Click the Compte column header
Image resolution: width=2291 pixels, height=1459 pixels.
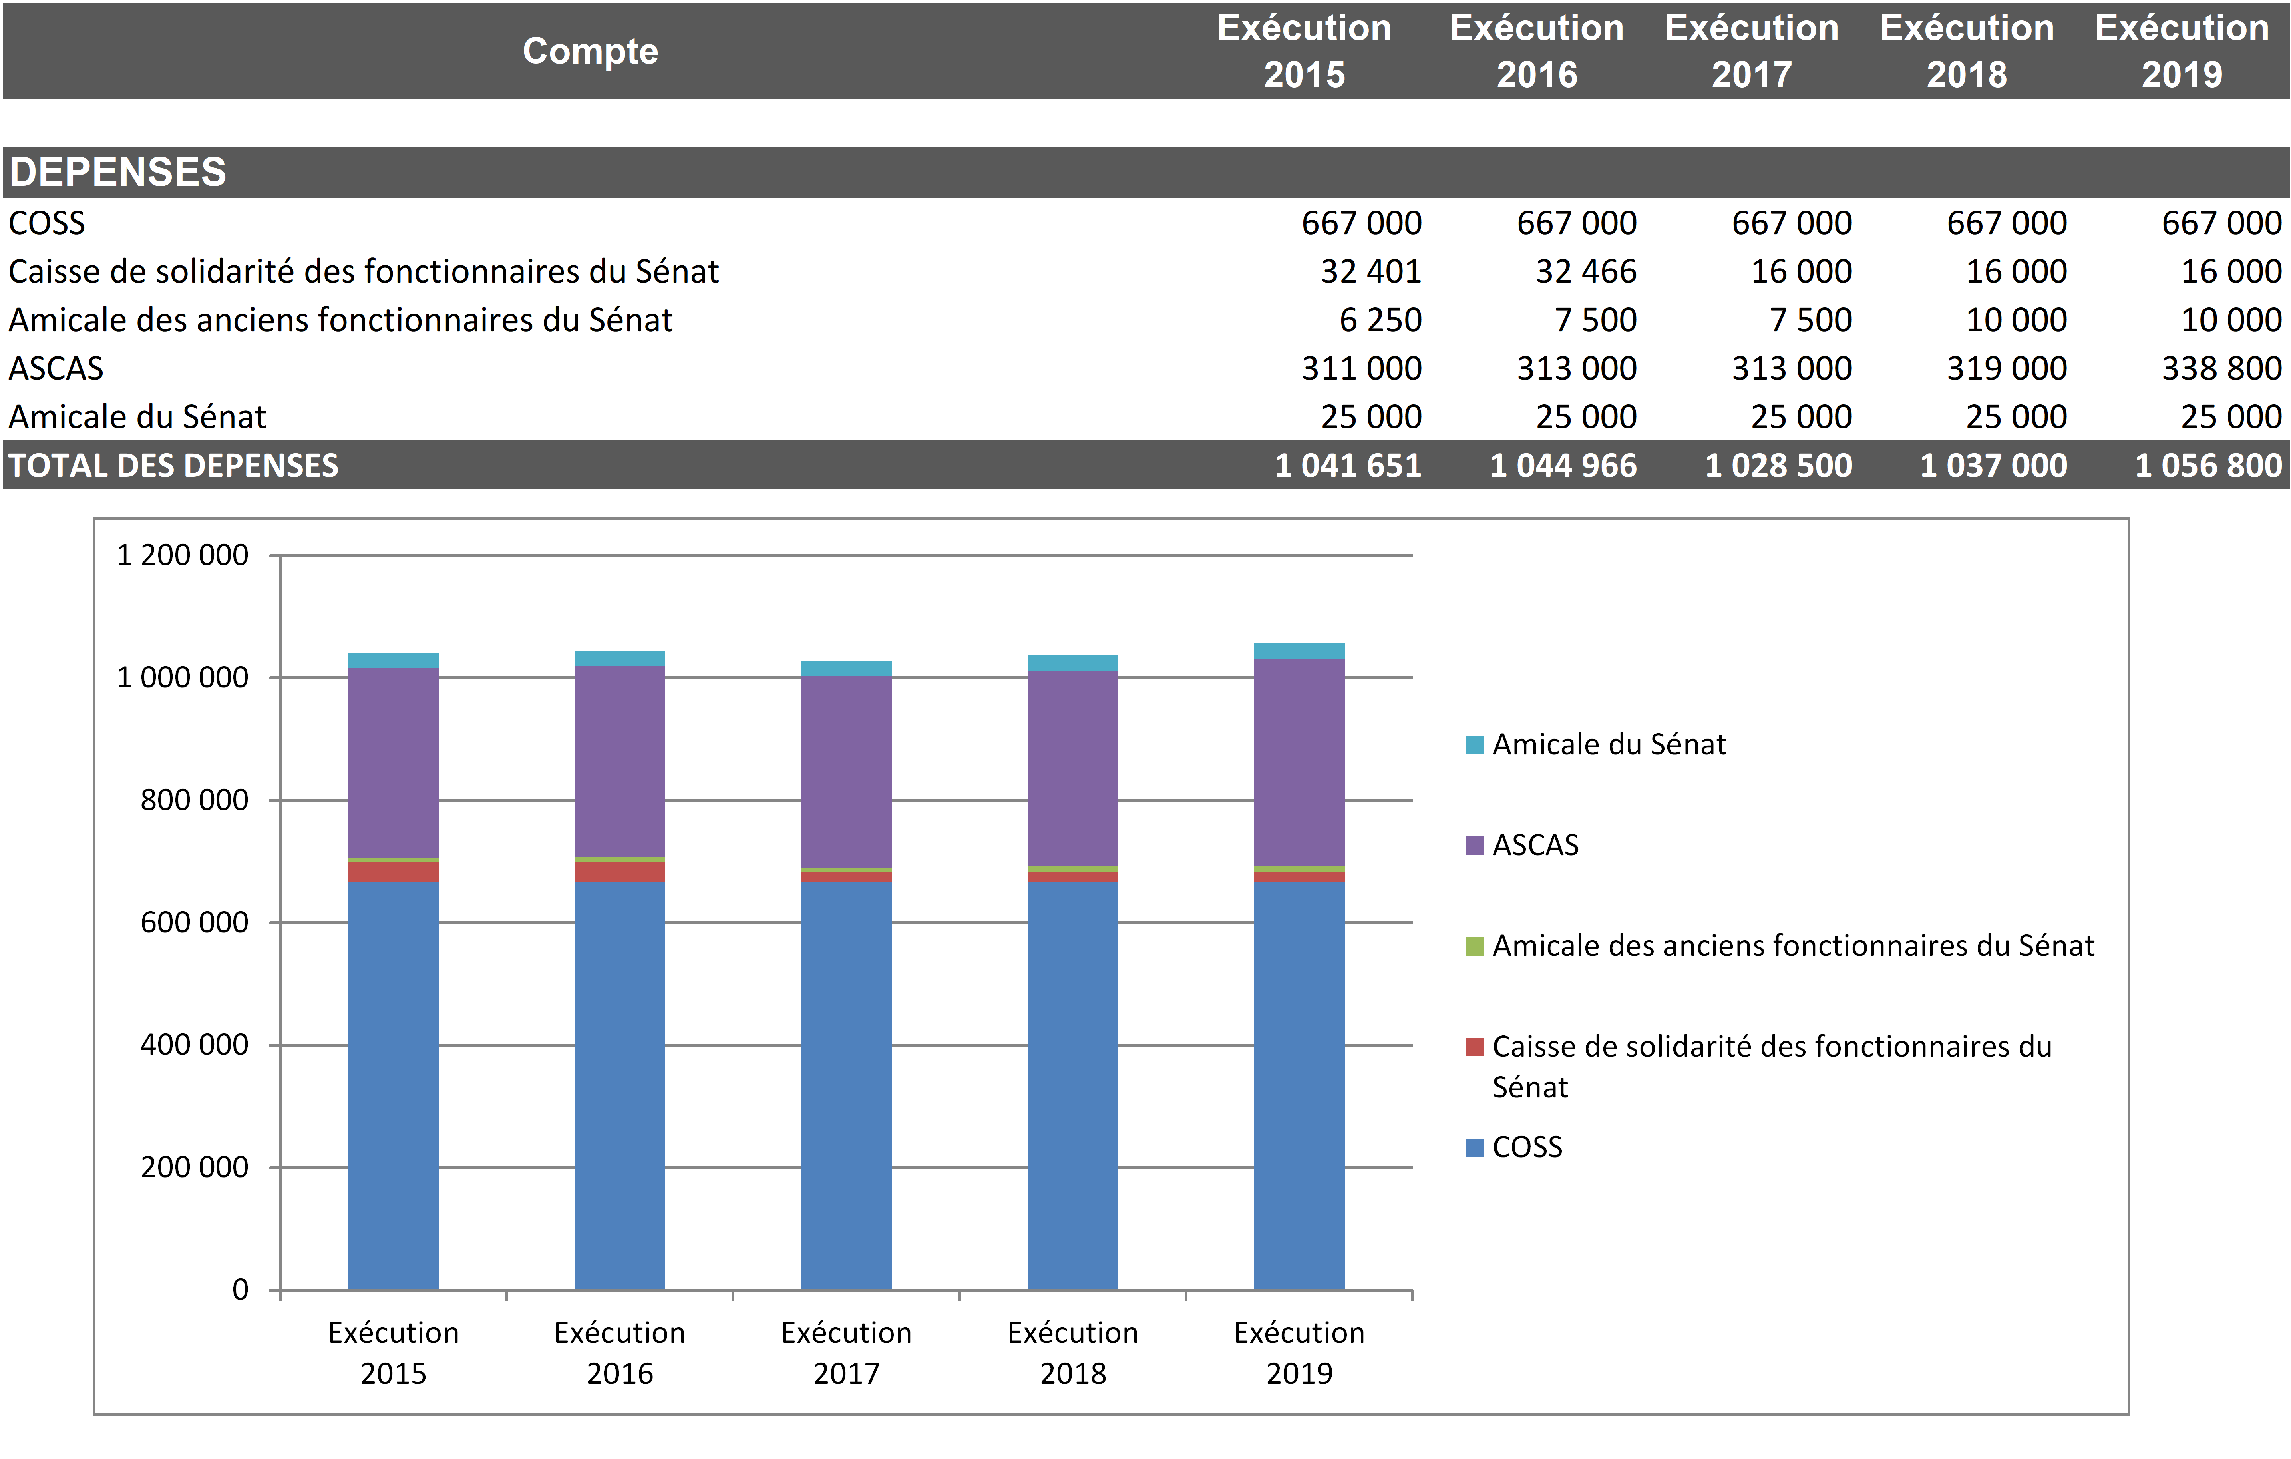tap(590, 51)
